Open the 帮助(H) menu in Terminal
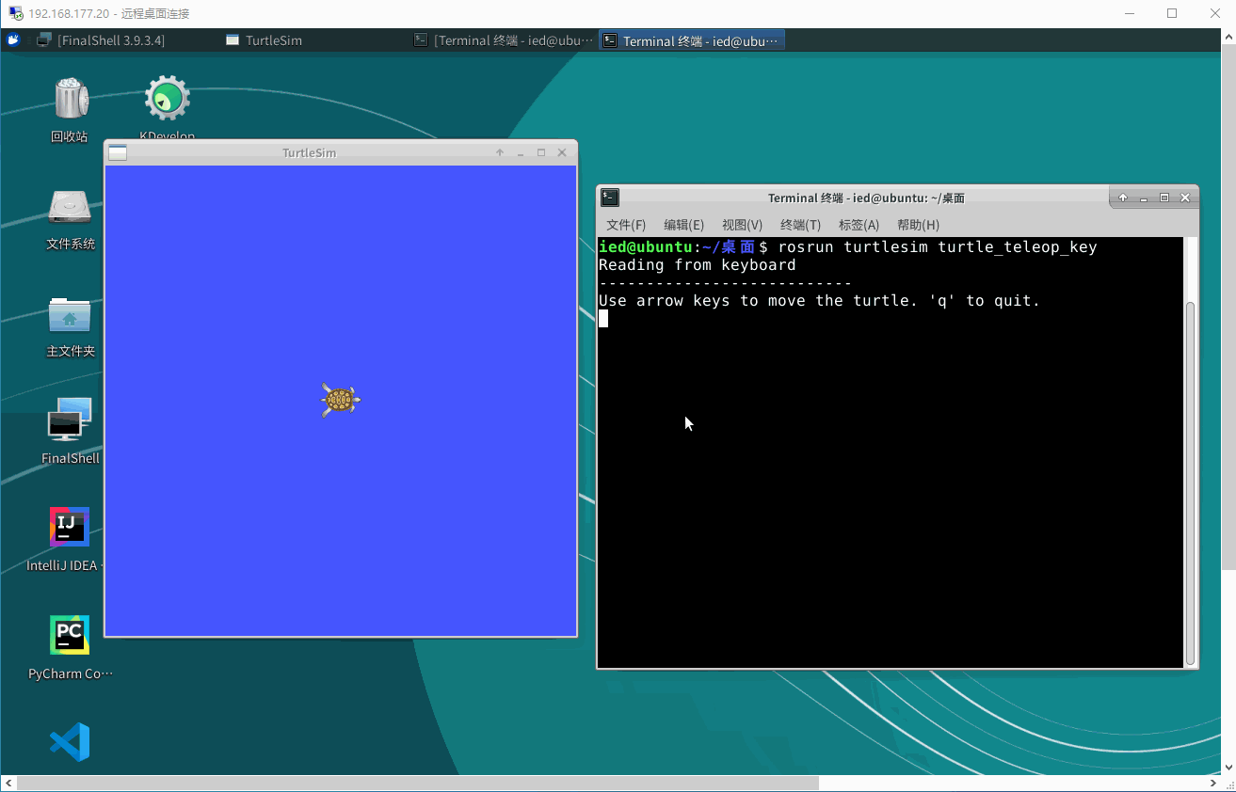This screenshot has width=1236, height=792. coord(918,225)
